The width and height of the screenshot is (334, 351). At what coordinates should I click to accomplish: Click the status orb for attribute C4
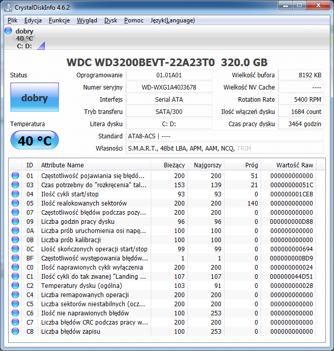click(x=15, y=295)
